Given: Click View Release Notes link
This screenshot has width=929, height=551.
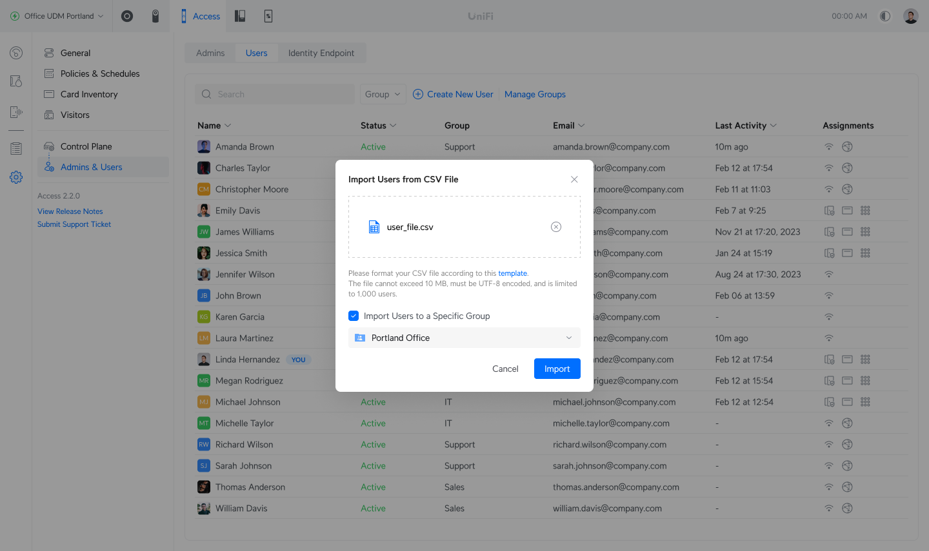Looking at the screenshot, I should coord(70,211).
